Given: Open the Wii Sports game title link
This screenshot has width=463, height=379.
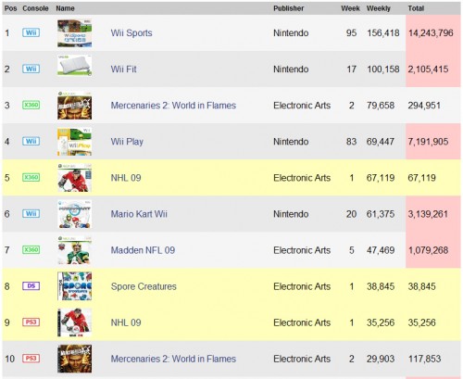Looking at the screenshot, I should coord(131,32).
